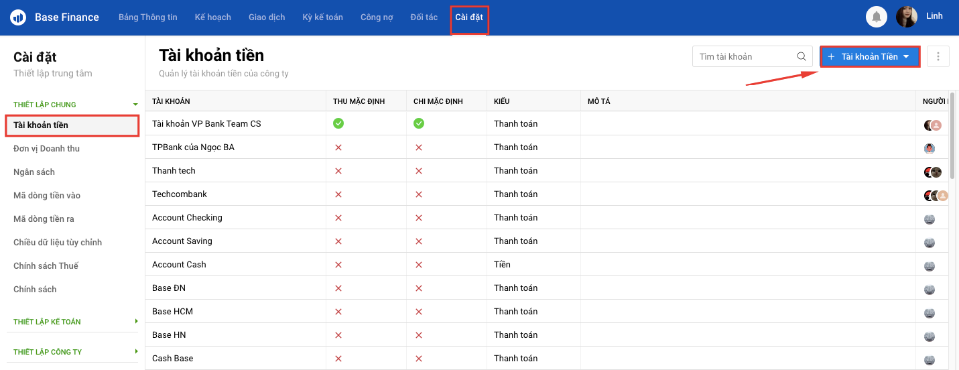The width and height of the screenshot is (959, 370).
Task: Open Ngân sách settings
Action: pyautogui.click(x=34, y=172)
